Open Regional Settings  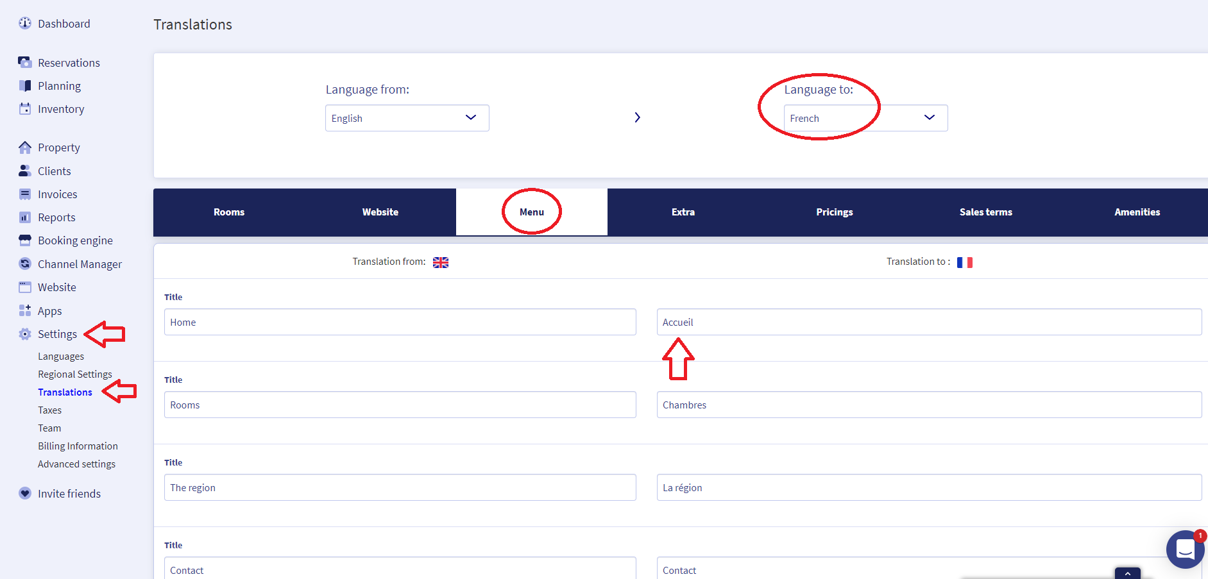click(x=75, y=374)
